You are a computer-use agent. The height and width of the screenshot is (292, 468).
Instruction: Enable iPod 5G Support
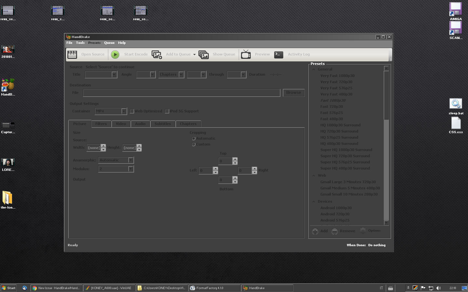click(x=167, y=111)
